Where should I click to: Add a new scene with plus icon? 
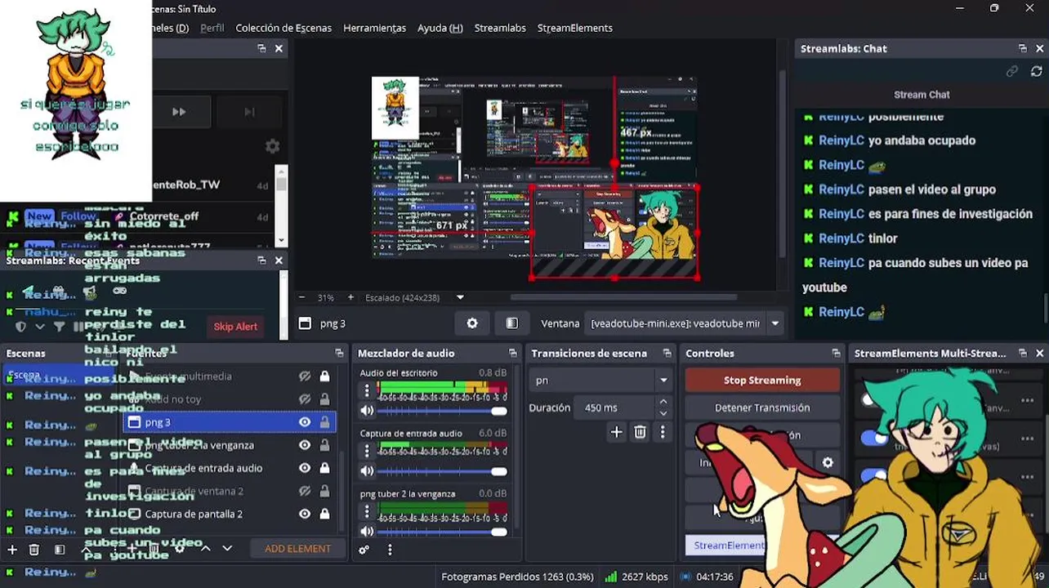click(x=12, y=550)
